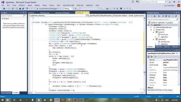
Task: Open the Windows Start button
Action: (2, 100)
